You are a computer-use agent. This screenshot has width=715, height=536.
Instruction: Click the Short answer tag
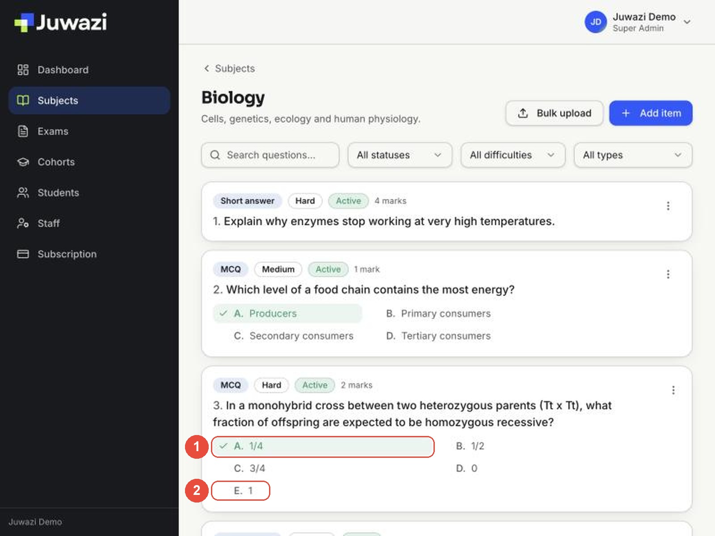pyautogui.click(x=248, y=201)
